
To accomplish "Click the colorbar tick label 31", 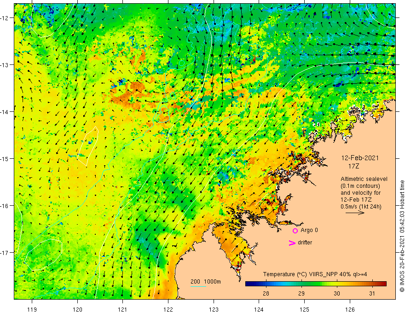I will click(x=372, y=293).
